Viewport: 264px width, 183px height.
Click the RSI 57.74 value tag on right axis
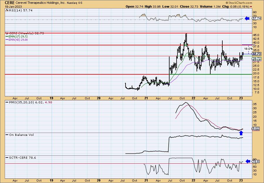pos(257,18)
